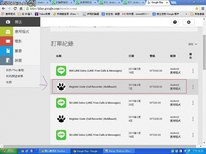Open the Windows 開始 Start button
Screen dimensions: 206x154
coord(9,151)
